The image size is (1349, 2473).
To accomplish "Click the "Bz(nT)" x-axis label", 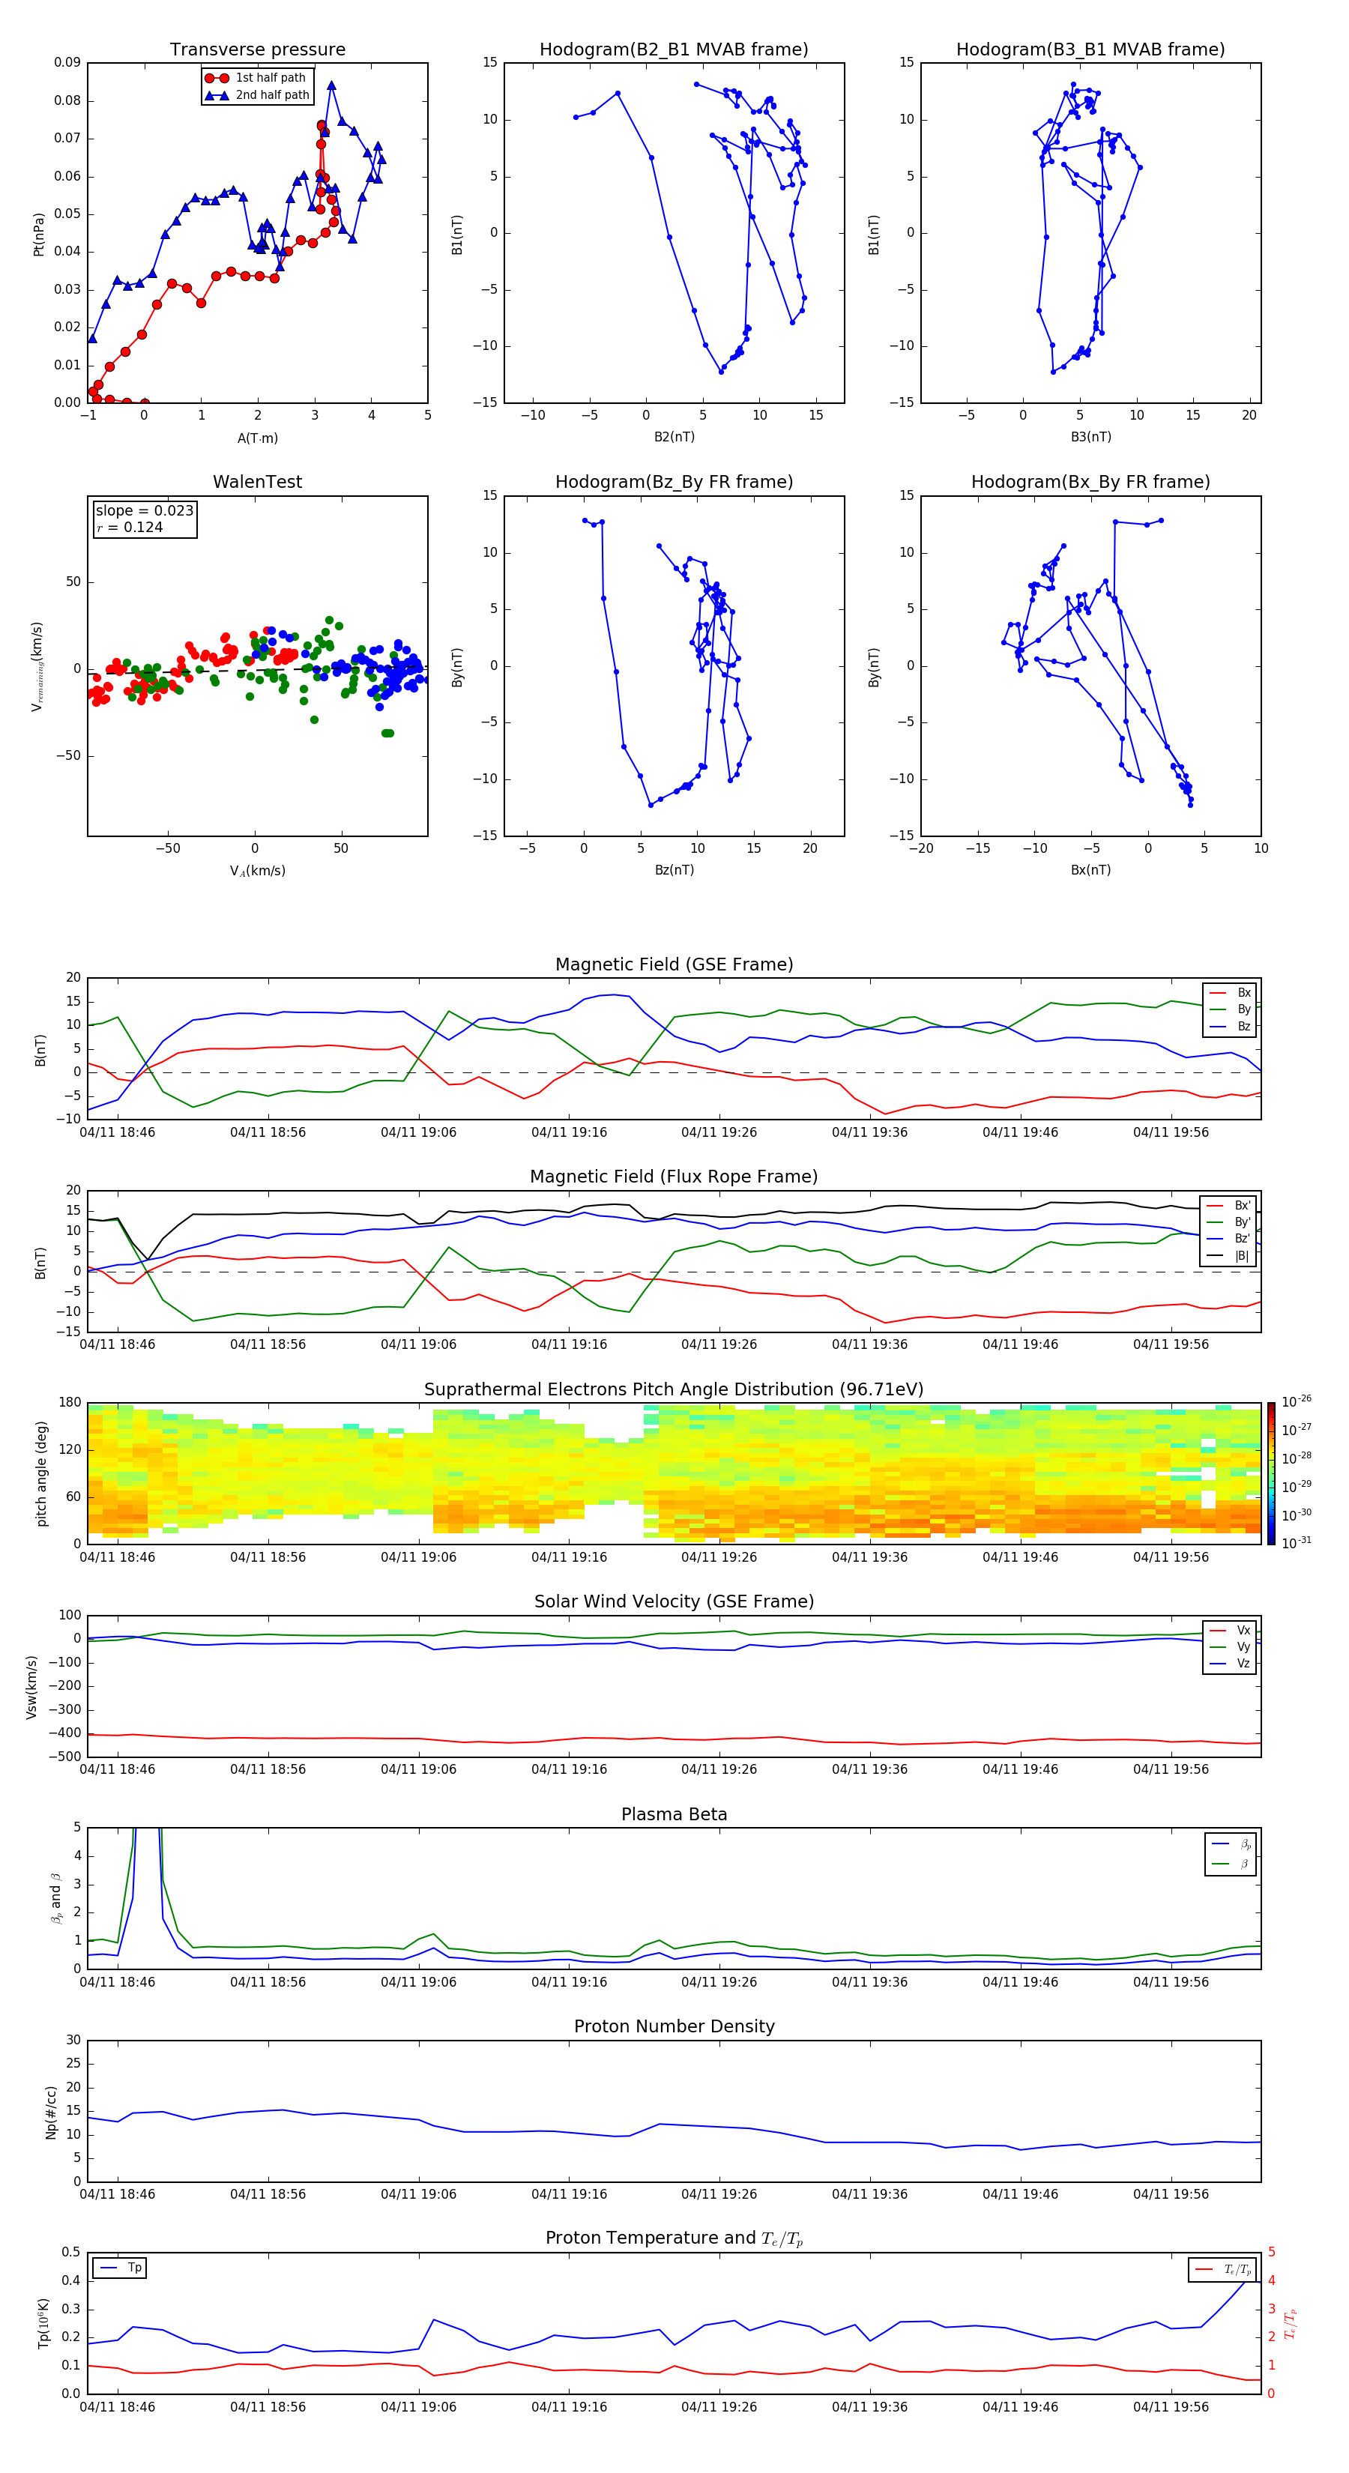I will (x=674, y=870).
